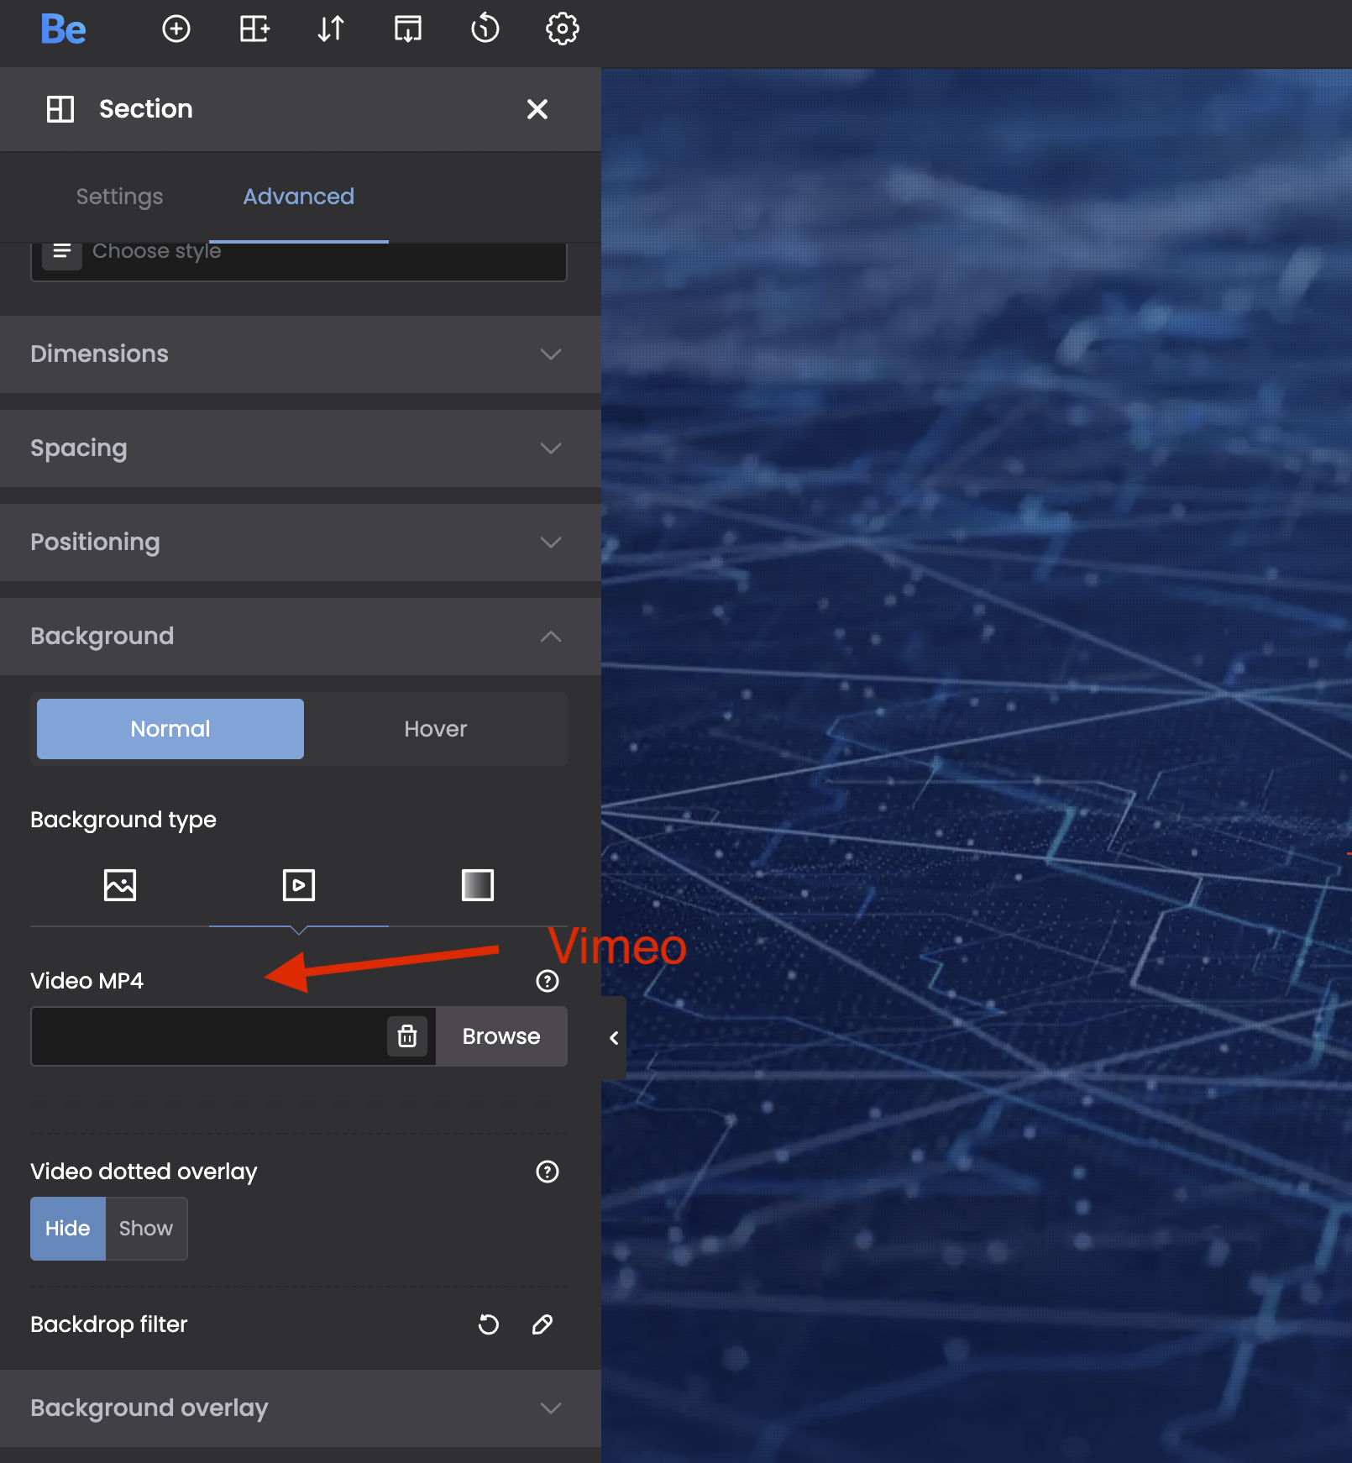Switch to the Settings tab
This screenshot has width=1352, height=1463.
point(119,197)
